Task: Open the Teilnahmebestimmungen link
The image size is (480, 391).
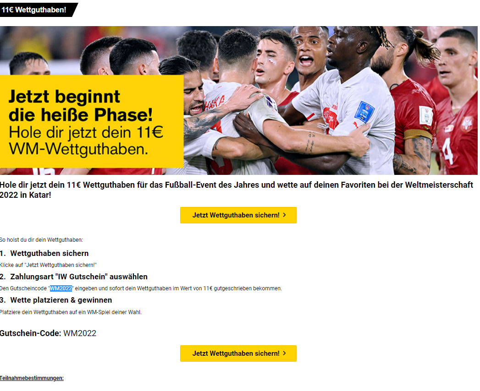Action: (32, 378)
